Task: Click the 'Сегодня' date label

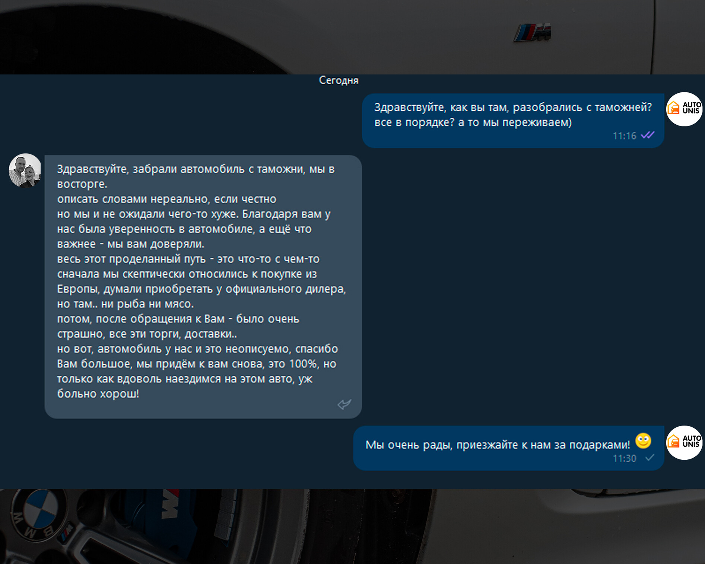Action: click(339, 80)
